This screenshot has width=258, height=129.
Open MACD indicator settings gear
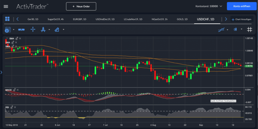(14, 90)
